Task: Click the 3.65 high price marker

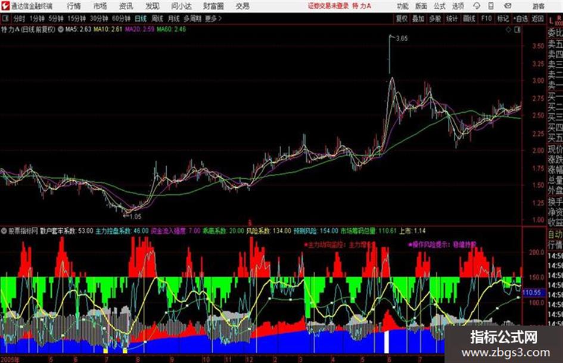Action: (x=402, y=39)
